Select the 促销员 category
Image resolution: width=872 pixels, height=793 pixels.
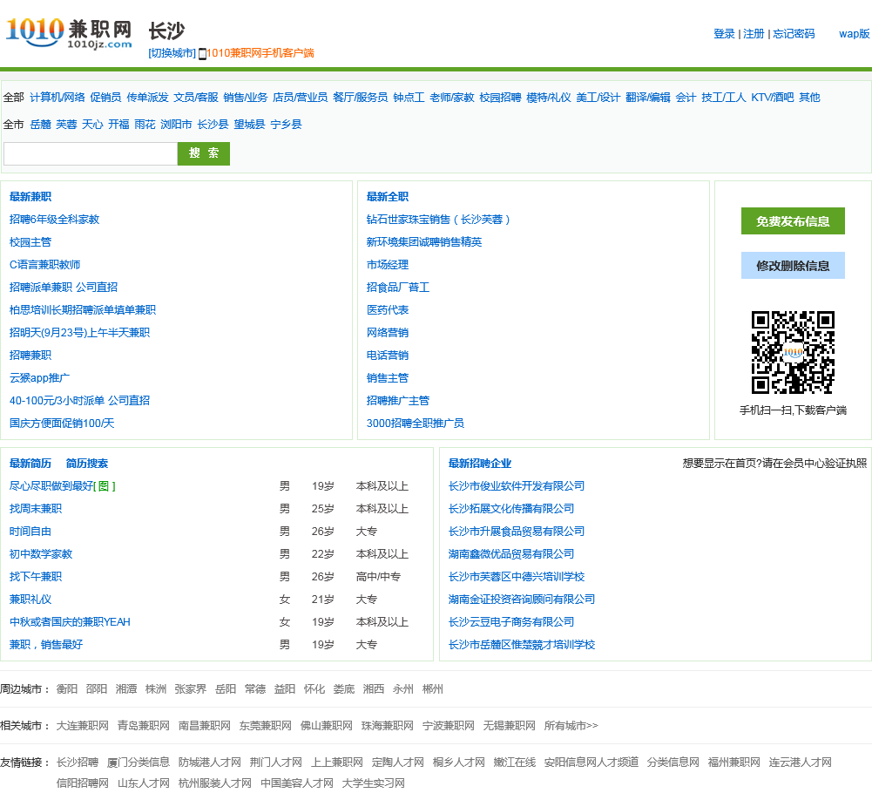point(105,98)
